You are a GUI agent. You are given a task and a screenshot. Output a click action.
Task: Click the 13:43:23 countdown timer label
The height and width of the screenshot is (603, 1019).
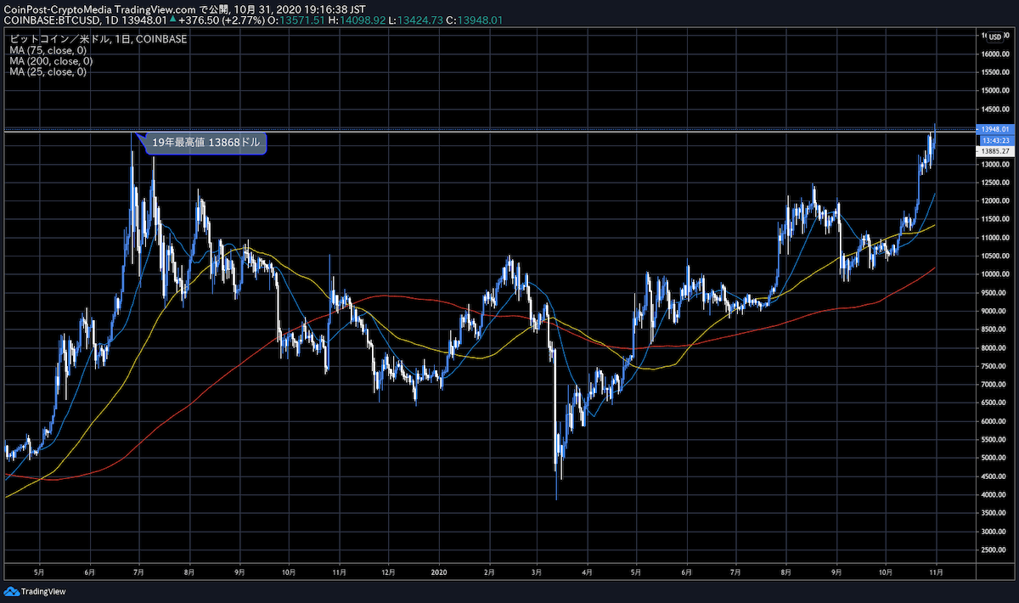coord(993,140)
